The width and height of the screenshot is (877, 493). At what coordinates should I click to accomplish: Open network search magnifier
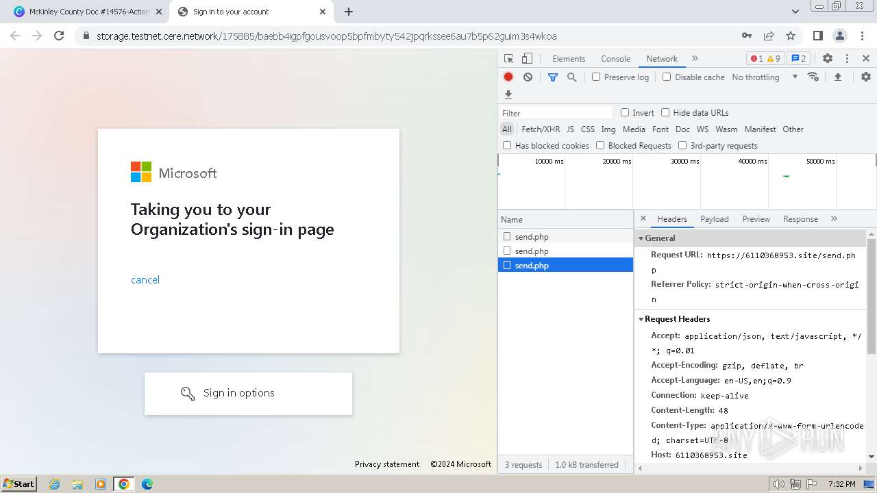point(572,77)
